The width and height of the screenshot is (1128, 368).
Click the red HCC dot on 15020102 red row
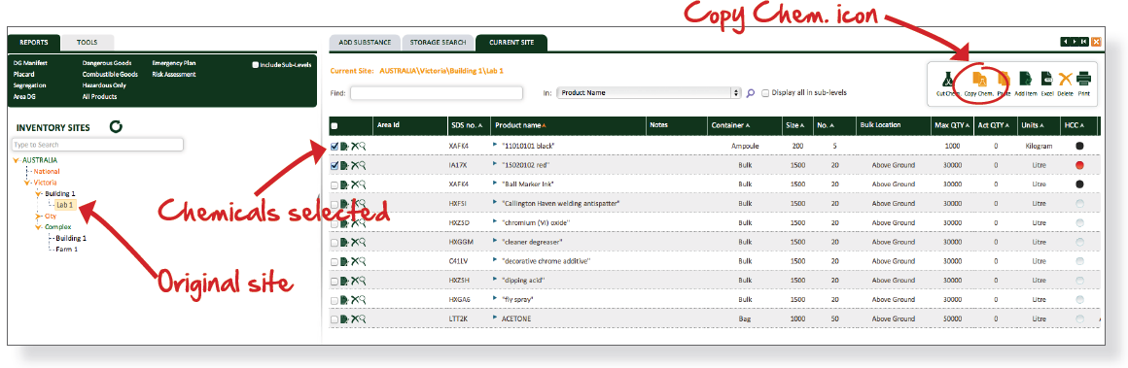[1079, 165]
